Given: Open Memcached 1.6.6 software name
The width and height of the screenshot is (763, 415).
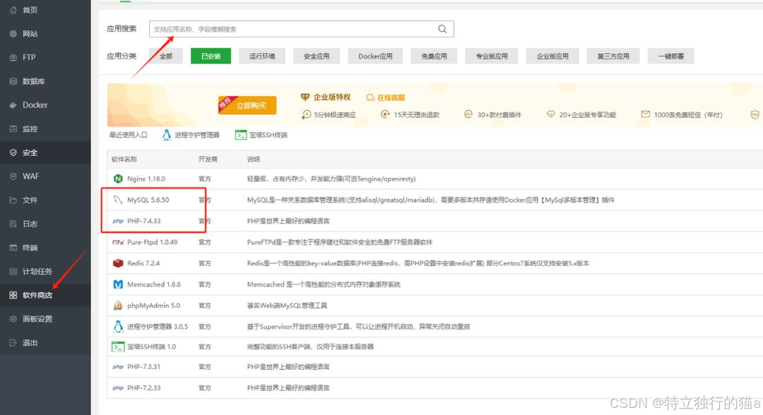Looking at the screenshot, I should point(154,284).
